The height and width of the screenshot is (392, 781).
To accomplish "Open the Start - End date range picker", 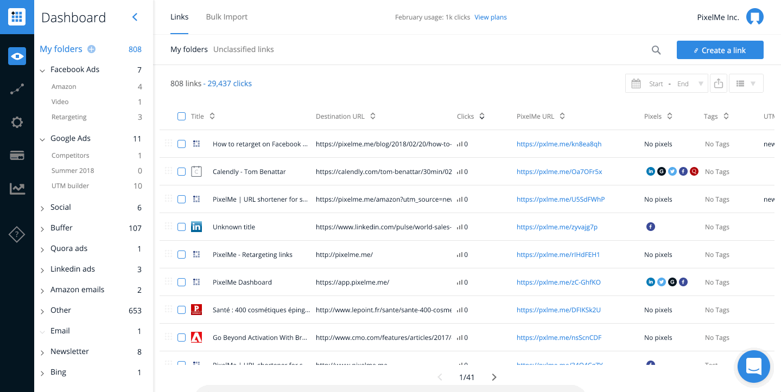I will 666,83.
